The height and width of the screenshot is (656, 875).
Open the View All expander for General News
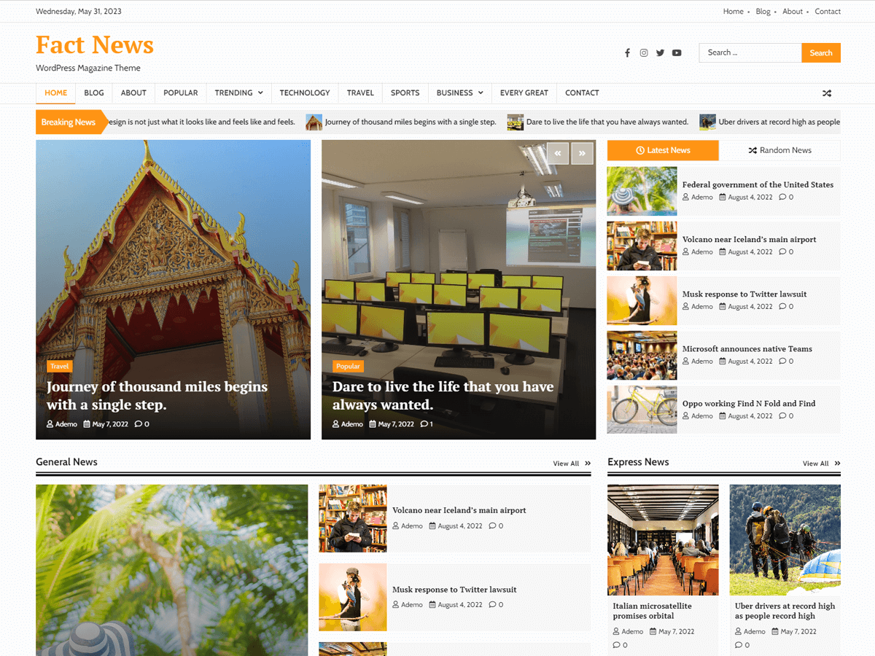571,463
